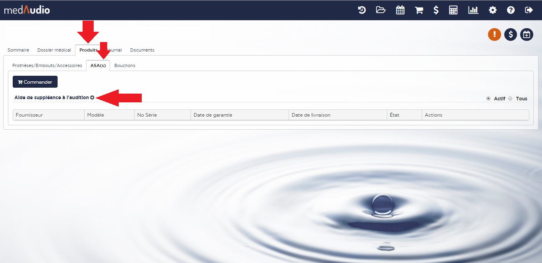Click the logout icon at top right
Image resolution: width=542 pixels, height=263 pixels.
(529, 10)
